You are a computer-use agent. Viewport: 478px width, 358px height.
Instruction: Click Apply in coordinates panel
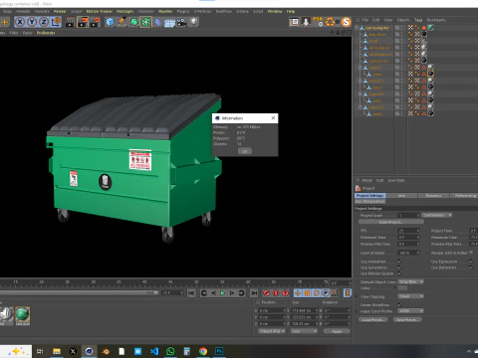(x=337, y=331)
